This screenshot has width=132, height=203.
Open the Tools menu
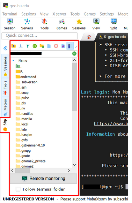coord(75,14)
